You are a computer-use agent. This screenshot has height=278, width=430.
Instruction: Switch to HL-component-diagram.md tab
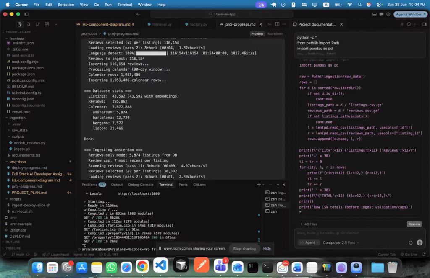click(106, 24)
